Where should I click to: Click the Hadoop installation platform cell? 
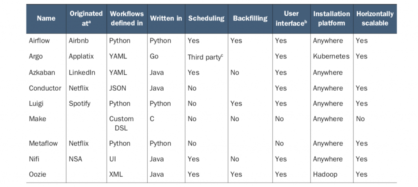325,174
